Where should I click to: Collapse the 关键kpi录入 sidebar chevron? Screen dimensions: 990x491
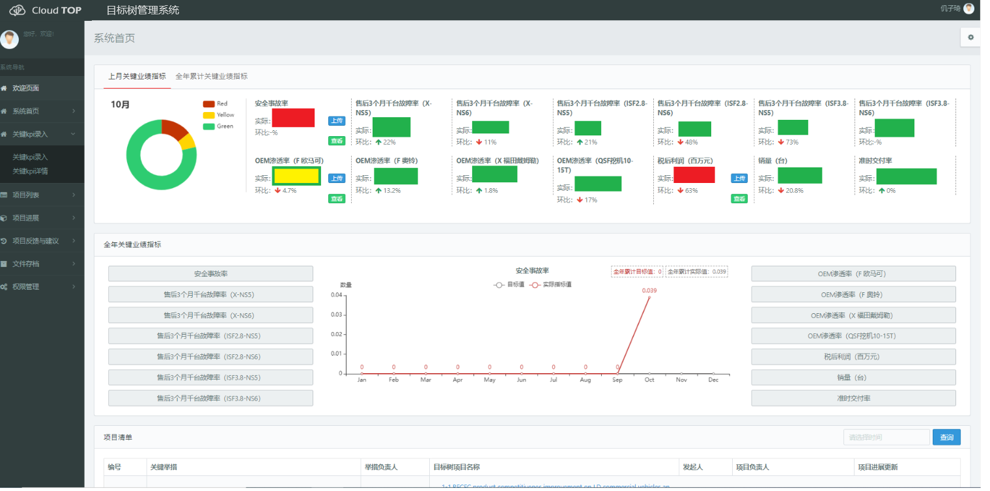tap(74, 133)
